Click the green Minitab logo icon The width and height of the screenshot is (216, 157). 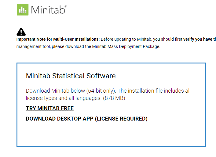tap(23, 10)
